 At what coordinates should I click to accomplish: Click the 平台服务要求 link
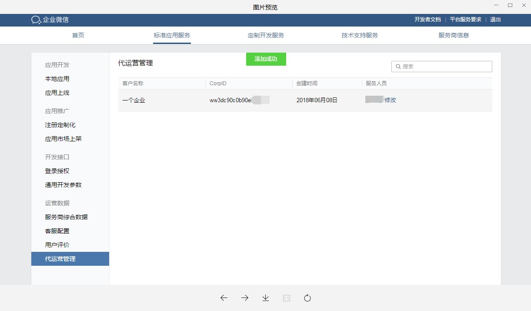(465, 20)
